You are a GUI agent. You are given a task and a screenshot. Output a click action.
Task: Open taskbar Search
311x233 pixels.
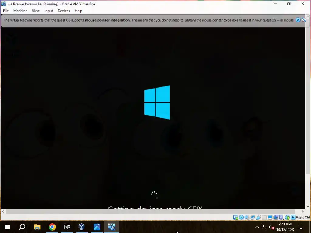point(22,227)
